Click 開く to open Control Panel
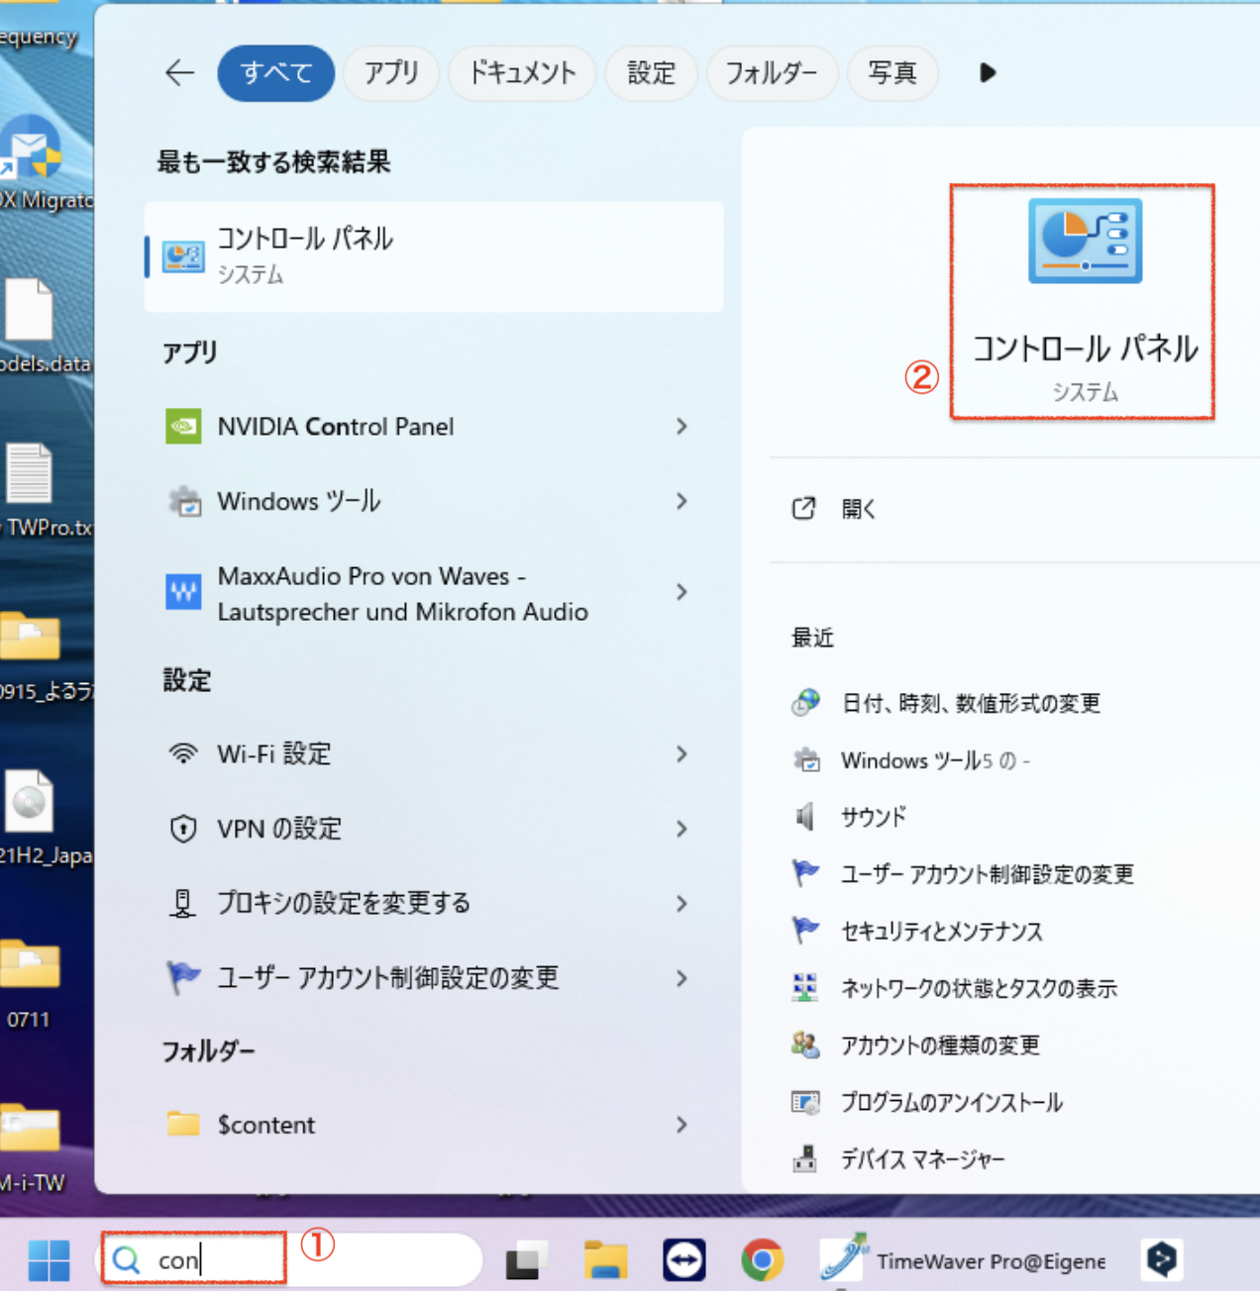Image resolution: width=1260 pixels, height=1291 pixels. point(858,509)
